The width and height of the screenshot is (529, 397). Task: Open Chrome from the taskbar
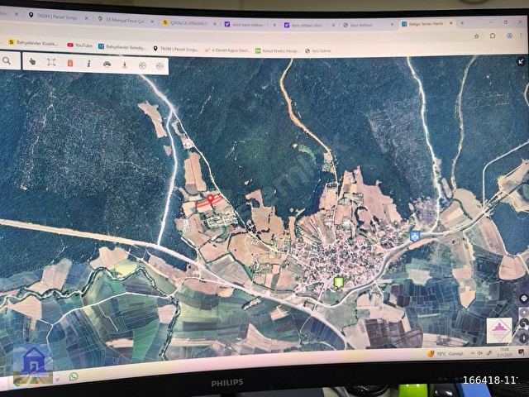click(18, 382)
